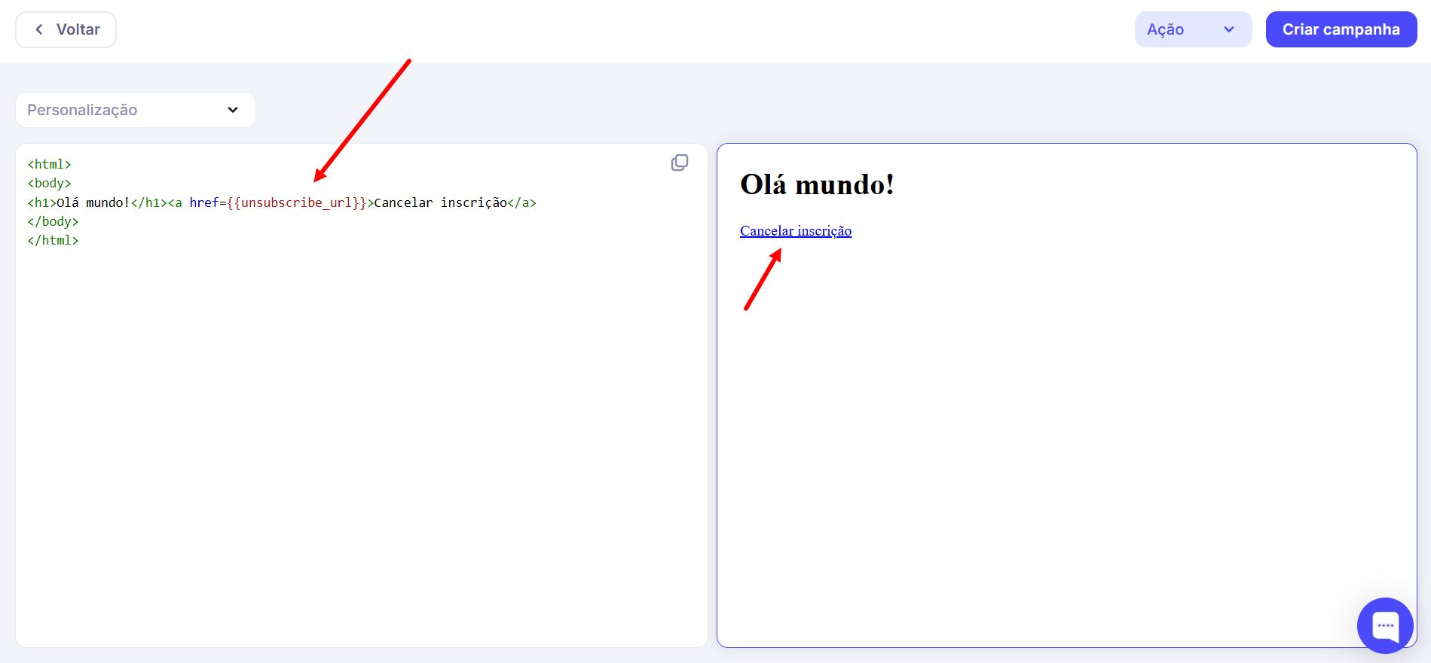
Task: Place cursor on the opening <body> tag line
Action: 49,183
